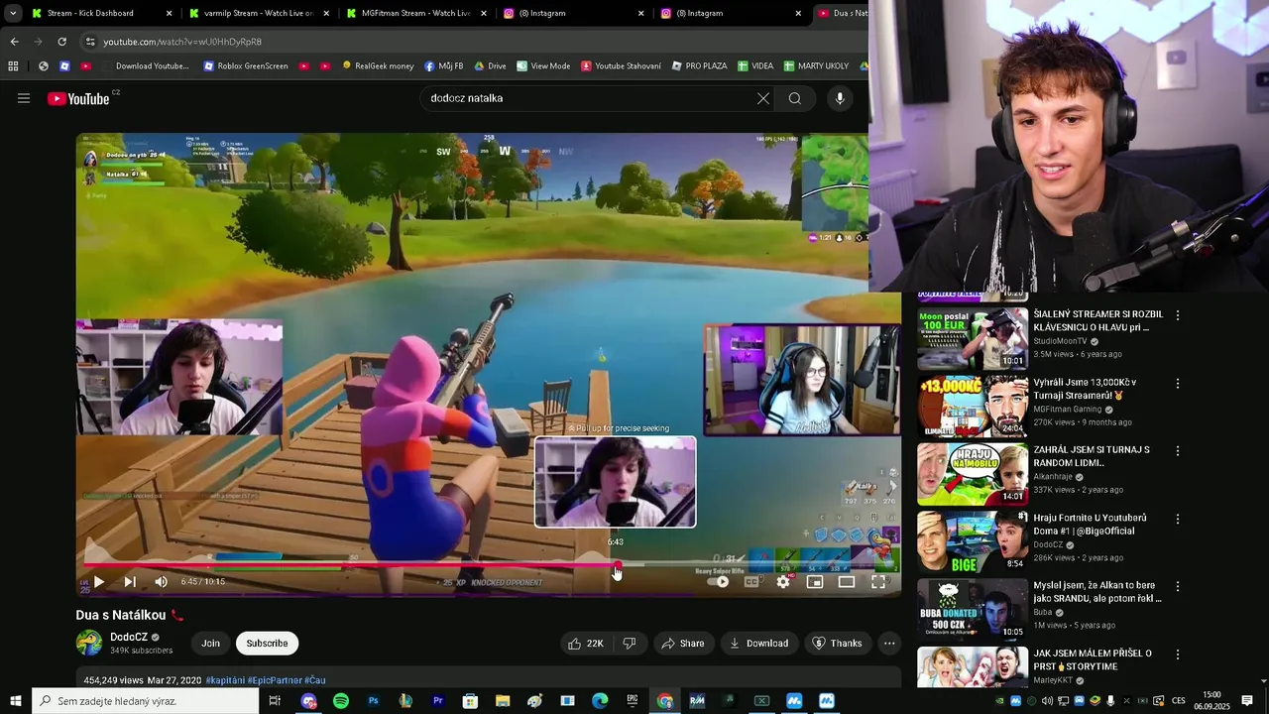Toggle theater mode view
The image size is (1269, 714).
847,582
